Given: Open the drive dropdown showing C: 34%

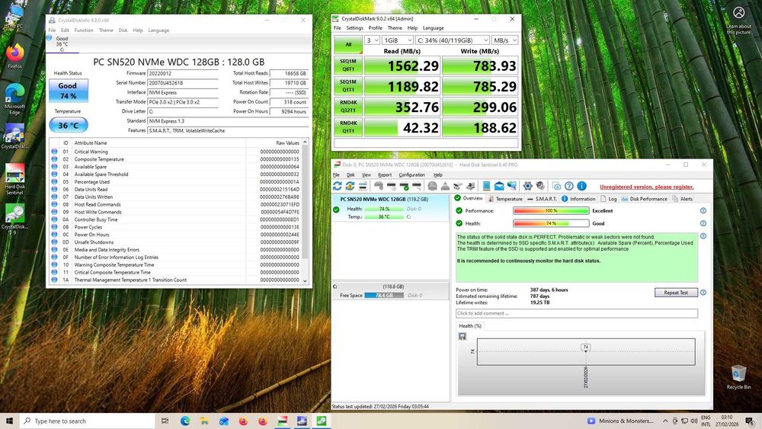Looking at the screenshot, I should [x=452, y=40].
